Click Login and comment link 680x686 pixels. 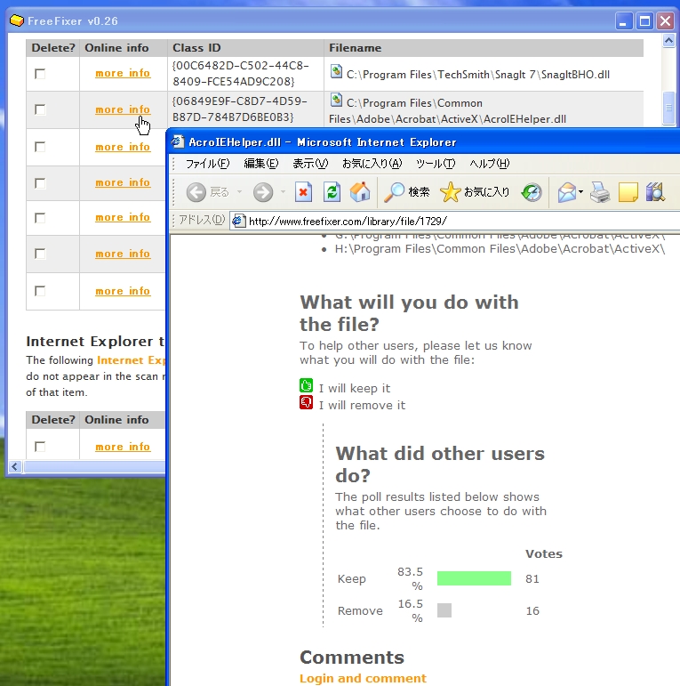363,678
